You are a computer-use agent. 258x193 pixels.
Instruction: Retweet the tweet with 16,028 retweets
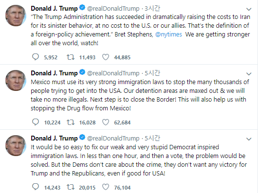click(71, 122)
